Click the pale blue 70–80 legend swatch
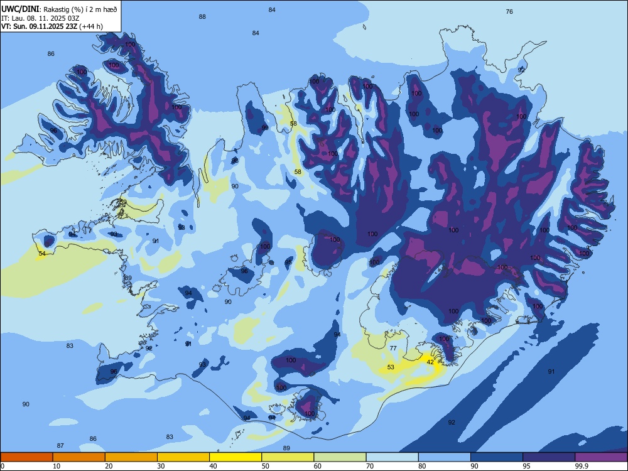 [x=392, y=457]
